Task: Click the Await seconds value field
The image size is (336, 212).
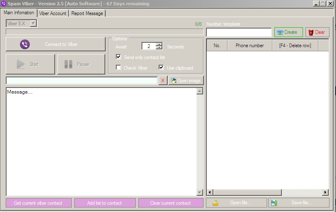Action: [x=149, y=46]
